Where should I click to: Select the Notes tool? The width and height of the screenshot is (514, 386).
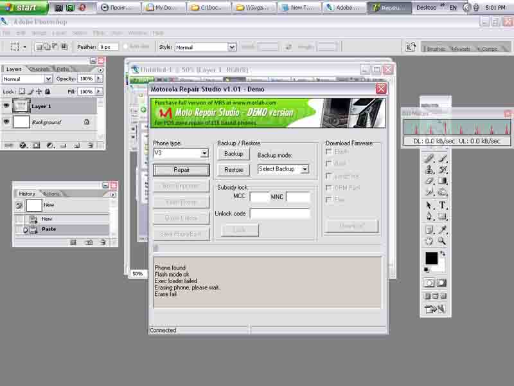[x=429, y=230]
